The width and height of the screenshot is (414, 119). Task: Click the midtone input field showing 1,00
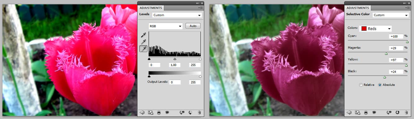[x=175, y=65]
